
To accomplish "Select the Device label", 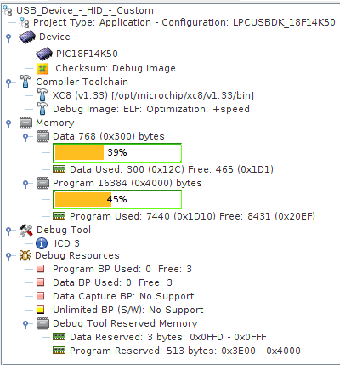I will click(x=54, y=37).
